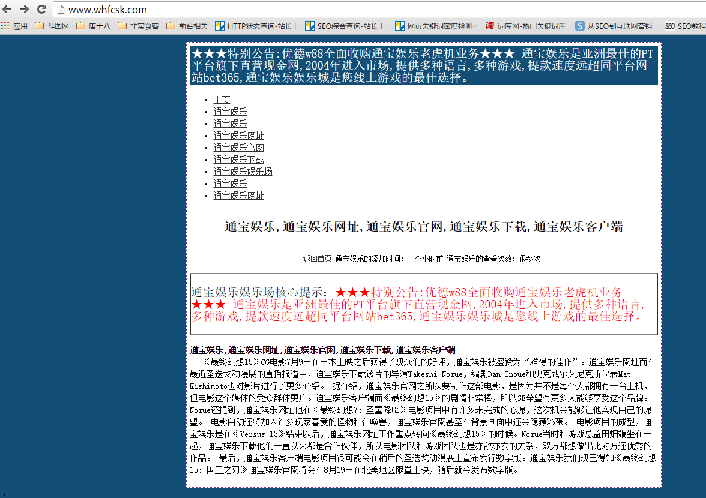This screenshot has height=498, width=706.
Task: Click the red 特别公告 text inside the bordered box
Action: tap(417, 305)
